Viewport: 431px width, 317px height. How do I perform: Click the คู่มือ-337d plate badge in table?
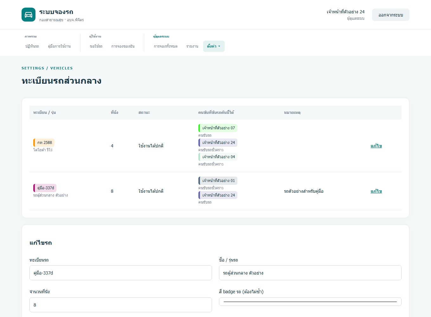[x=45, y=188]
